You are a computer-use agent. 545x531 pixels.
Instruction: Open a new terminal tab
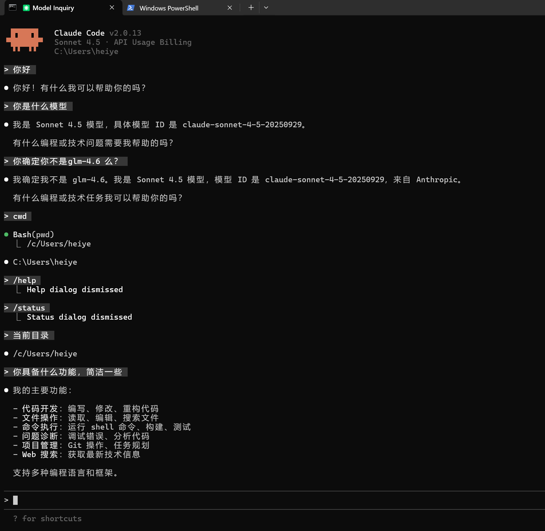[x=251, y=8]
